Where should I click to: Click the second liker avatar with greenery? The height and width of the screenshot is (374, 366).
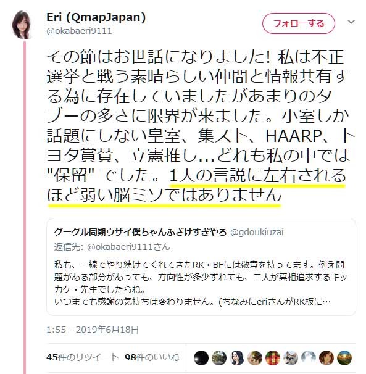[219, 358]
